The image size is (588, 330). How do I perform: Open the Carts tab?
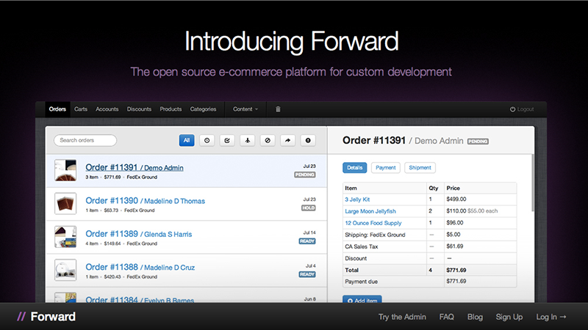81,109
